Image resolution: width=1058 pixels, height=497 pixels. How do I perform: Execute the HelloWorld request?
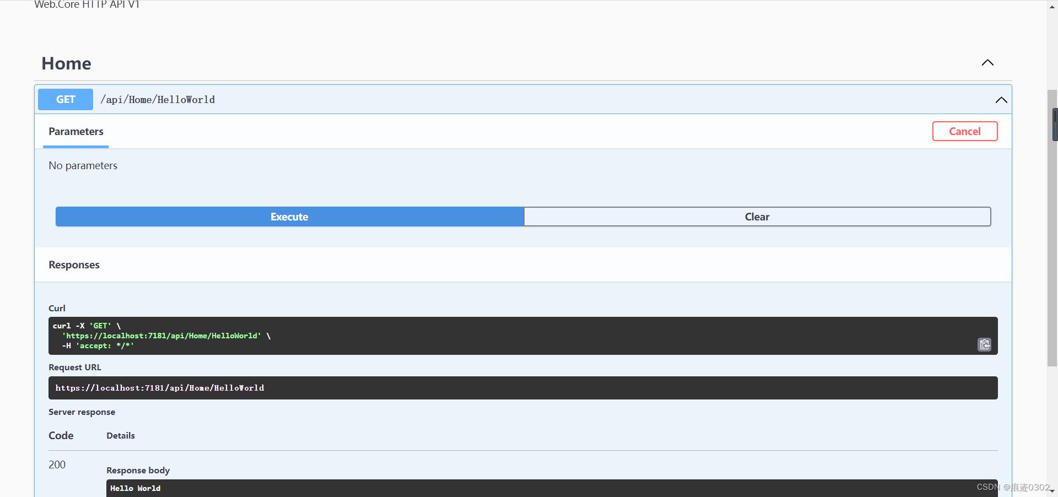(x=289, y=217)
